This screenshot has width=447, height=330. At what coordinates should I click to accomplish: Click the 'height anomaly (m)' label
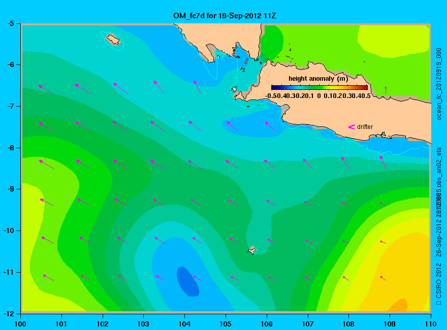coord(318,79)
